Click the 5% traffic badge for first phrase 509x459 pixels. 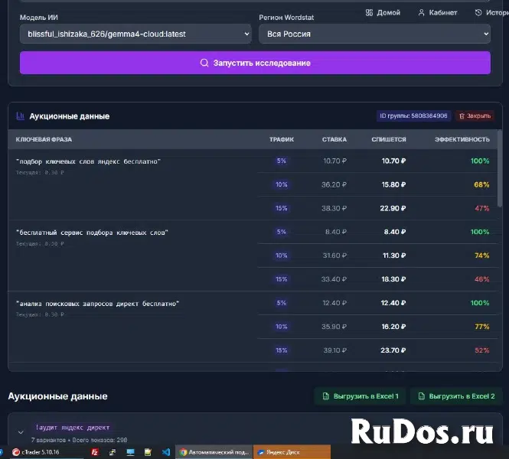[x=282, y=161]
